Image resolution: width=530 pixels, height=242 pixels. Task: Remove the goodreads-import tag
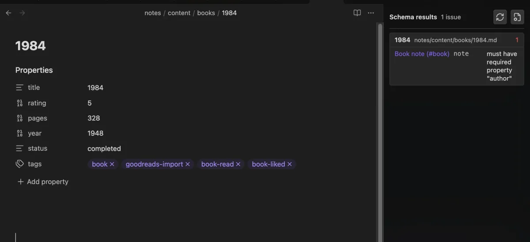click(187, 164)
